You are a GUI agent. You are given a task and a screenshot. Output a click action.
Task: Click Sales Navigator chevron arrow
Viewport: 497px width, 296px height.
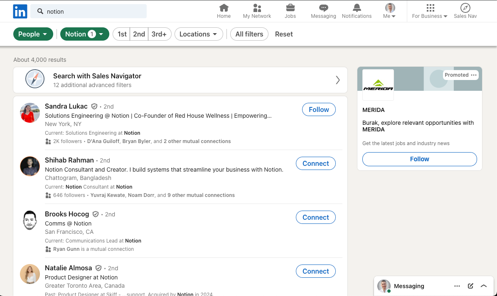click(x=337, y=80)
